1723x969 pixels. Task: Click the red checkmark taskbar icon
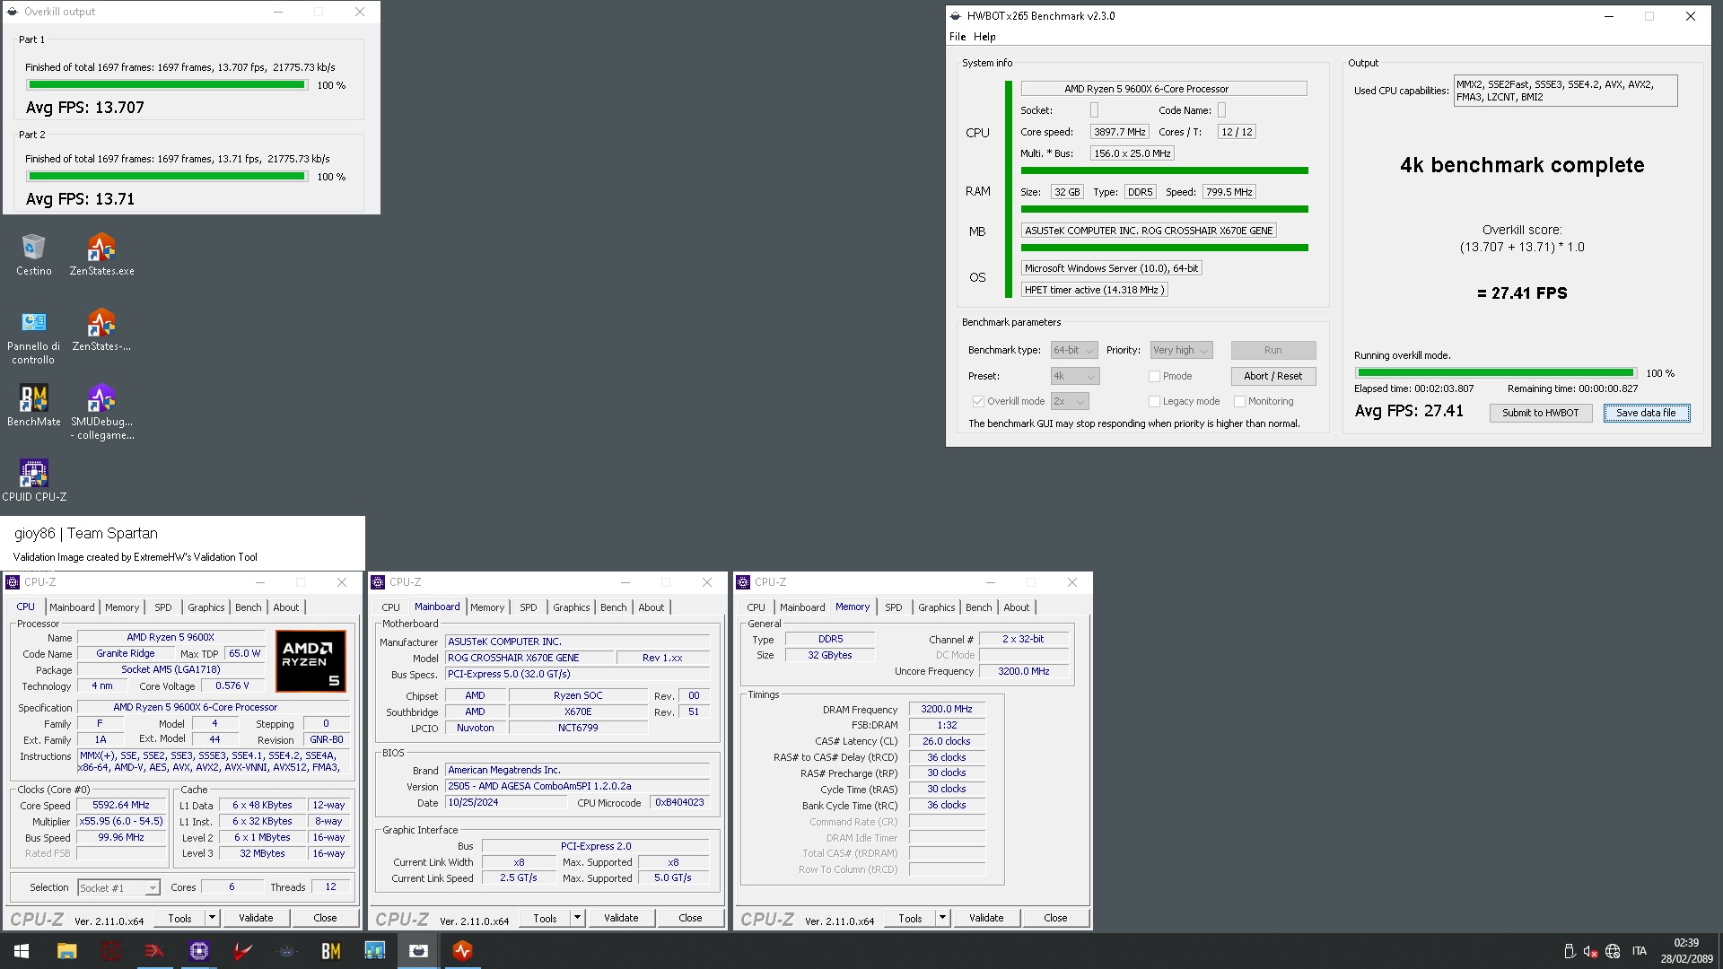pos(242,951)
